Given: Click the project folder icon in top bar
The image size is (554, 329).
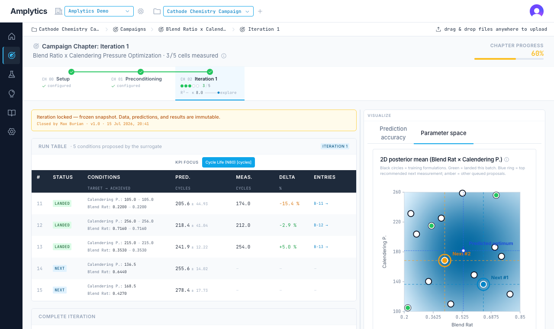Looking at the screenshot, I should coord(157,11).
